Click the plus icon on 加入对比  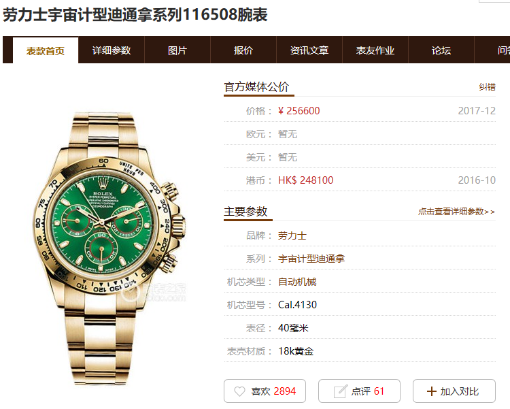(x=431, y=391)
